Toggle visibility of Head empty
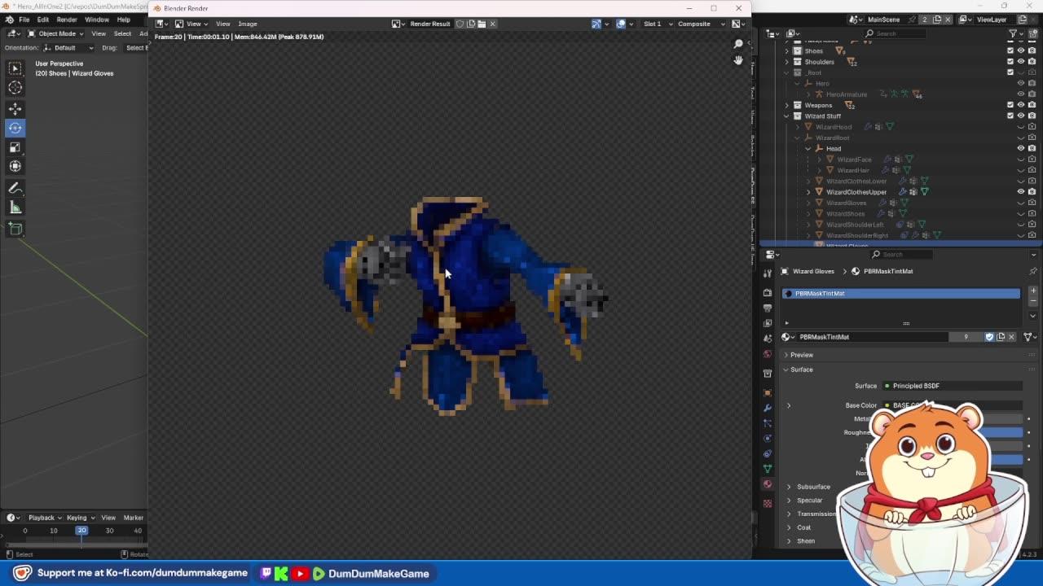This screenshot has height=586, width=1043. [1021, 148]
